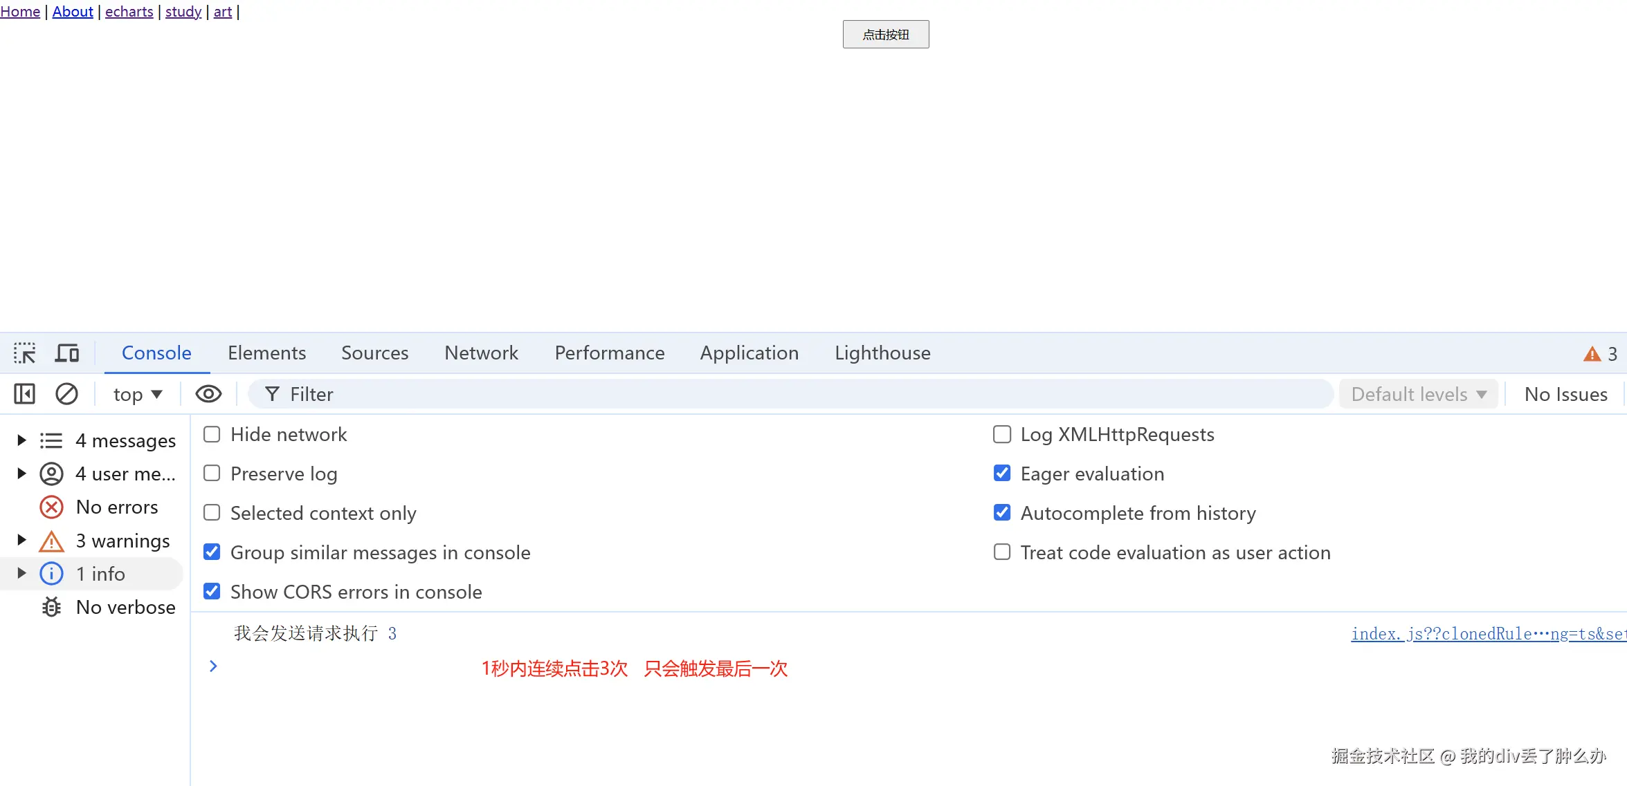Enable the Preserve log checkbox
This screenshot has width=1627, height=786.
click(x=212, y=474)
